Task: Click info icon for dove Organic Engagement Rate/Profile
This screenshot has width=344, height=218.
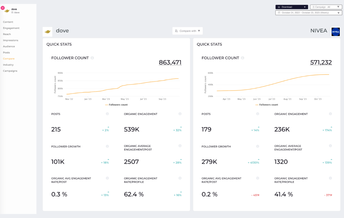Action: click(180, 178)
